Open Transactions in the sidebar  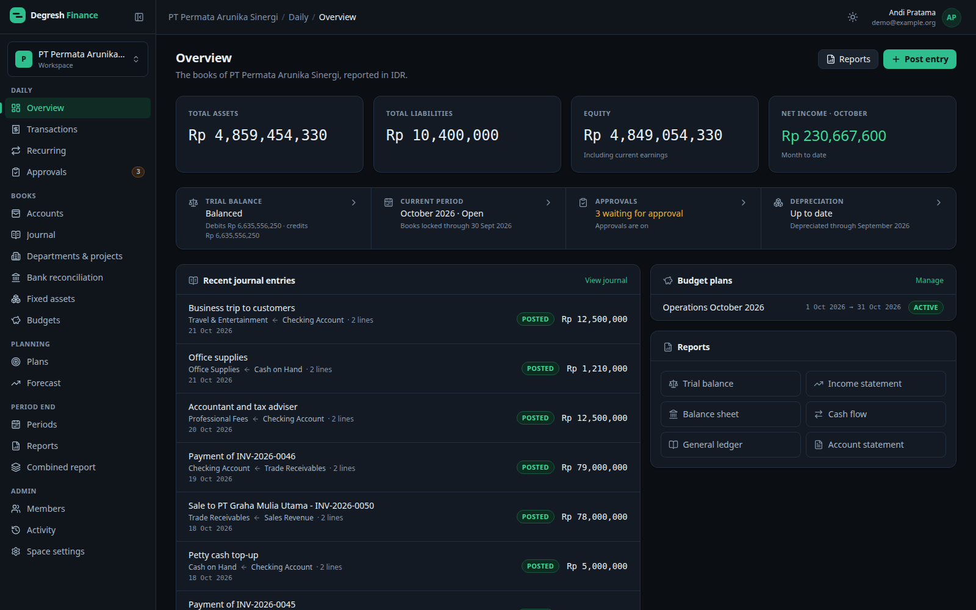[x=77, y=129]
